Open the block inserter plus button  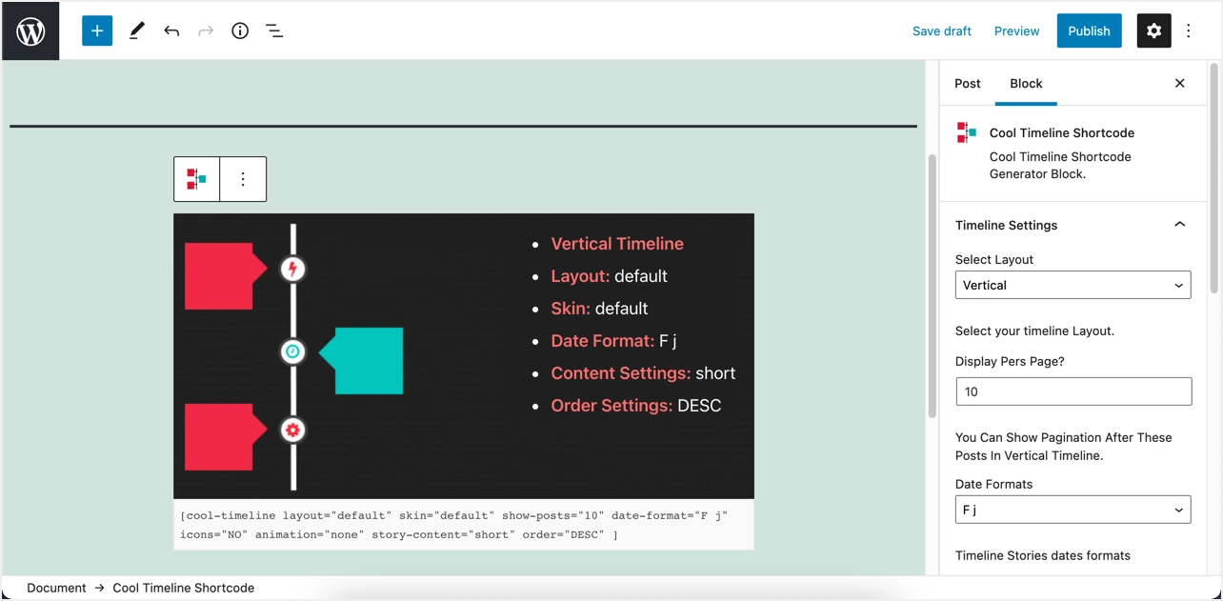coord(97,30)
